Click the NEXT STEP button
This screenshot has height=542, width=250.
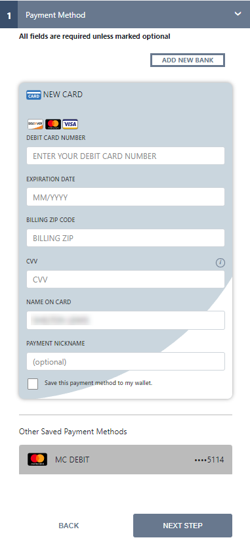click(182, 526)
